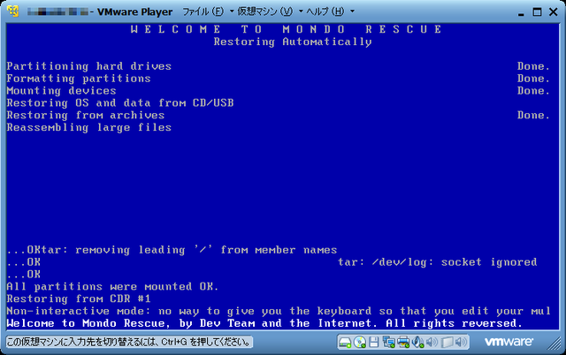The image size is (566, 355).
Task: Open the ファイル (F) menu
Action: 203,11
